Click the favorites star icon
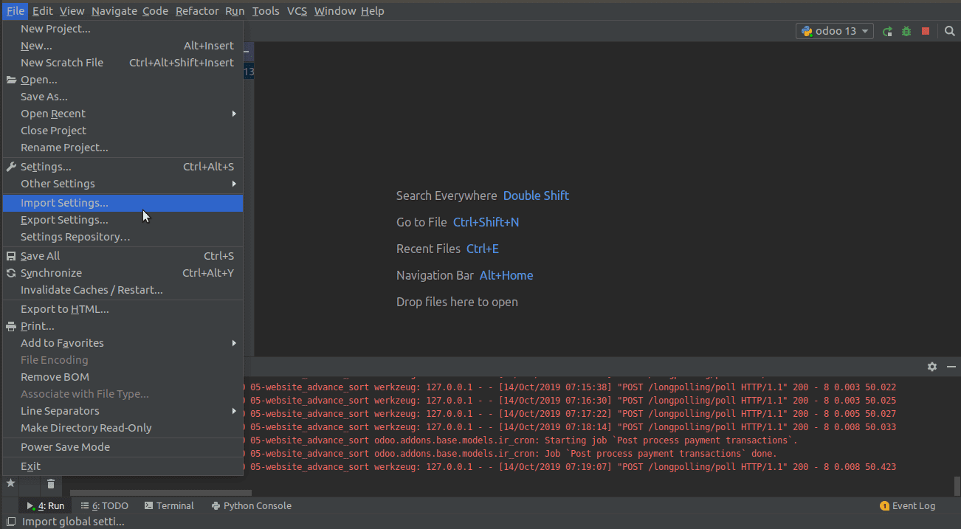Screen dimensions: 961x529 point(10,483)
